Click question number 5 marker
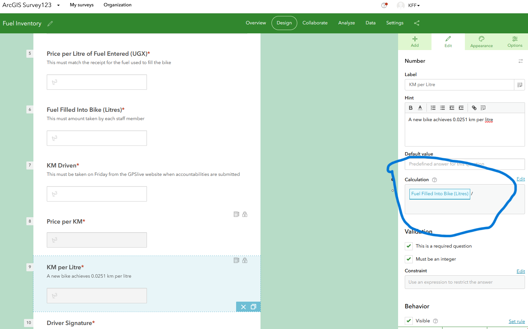Image resolution: width=528 pixels, height=329 pixels. coord(30,53)
